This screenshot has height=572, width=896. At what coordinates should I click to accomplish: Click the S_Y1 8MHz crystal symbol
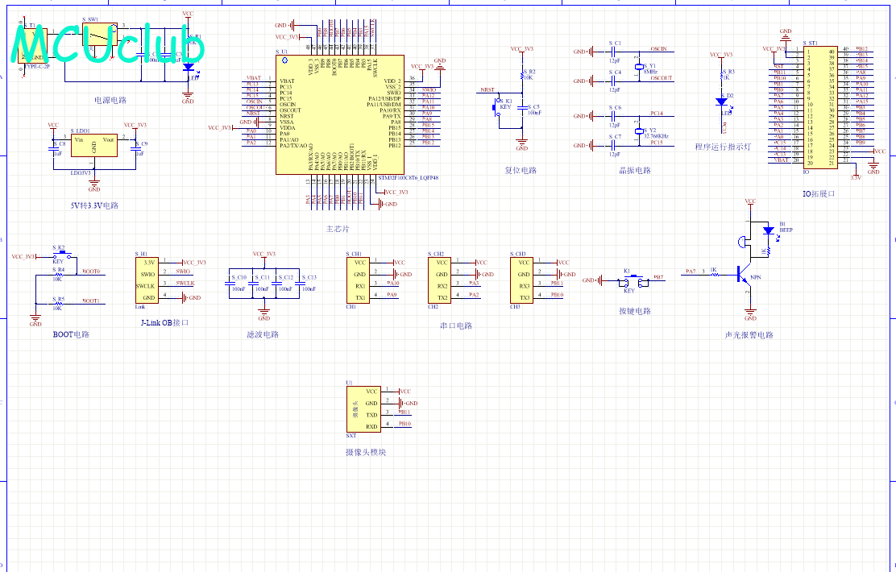(x=639, y=66)
